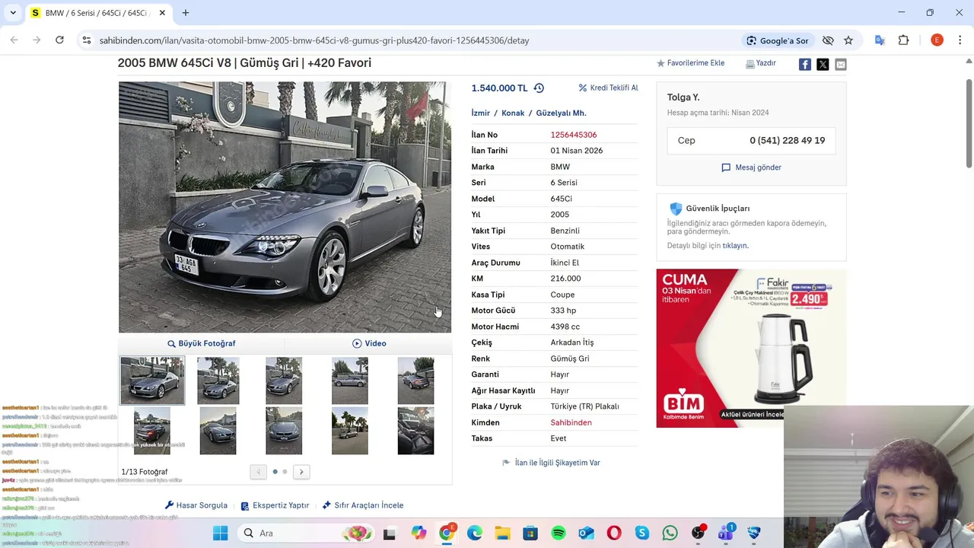974x548 pixels.
Task: Open Google Translate extension icon
Action: tap(880, 40)
